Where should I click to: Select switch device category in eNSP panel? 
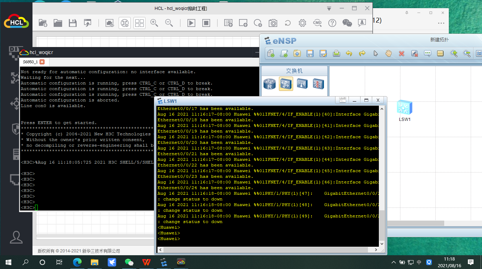click(x=286, y=84)
